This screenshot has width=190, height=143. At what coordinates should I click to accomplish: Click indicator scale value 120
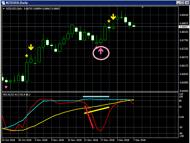pyautogui.click(x=181, y=94)
